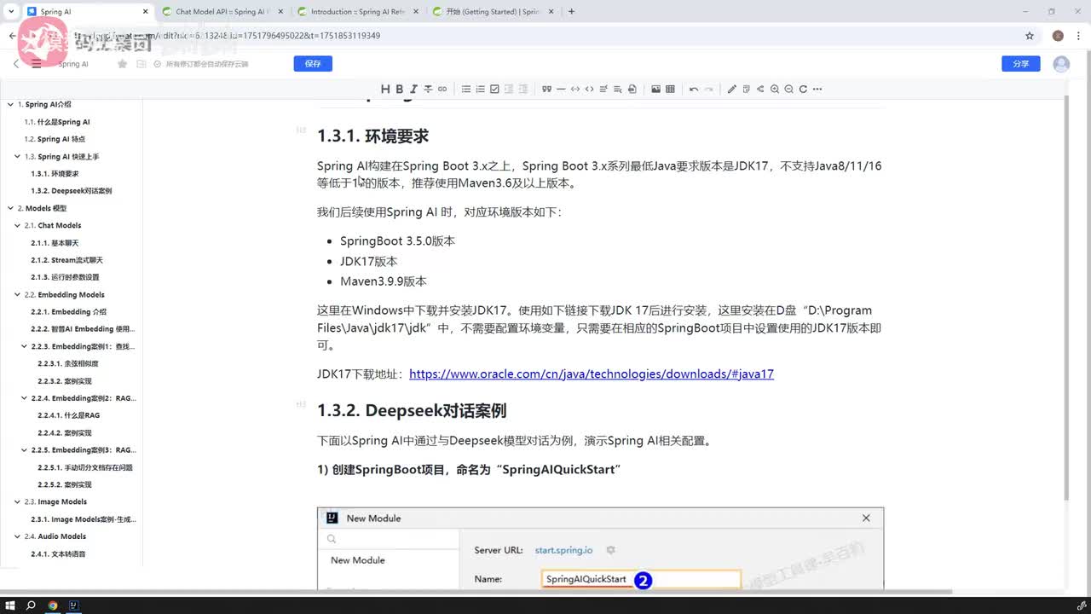Go back using the document back chevron

[16, 64]
